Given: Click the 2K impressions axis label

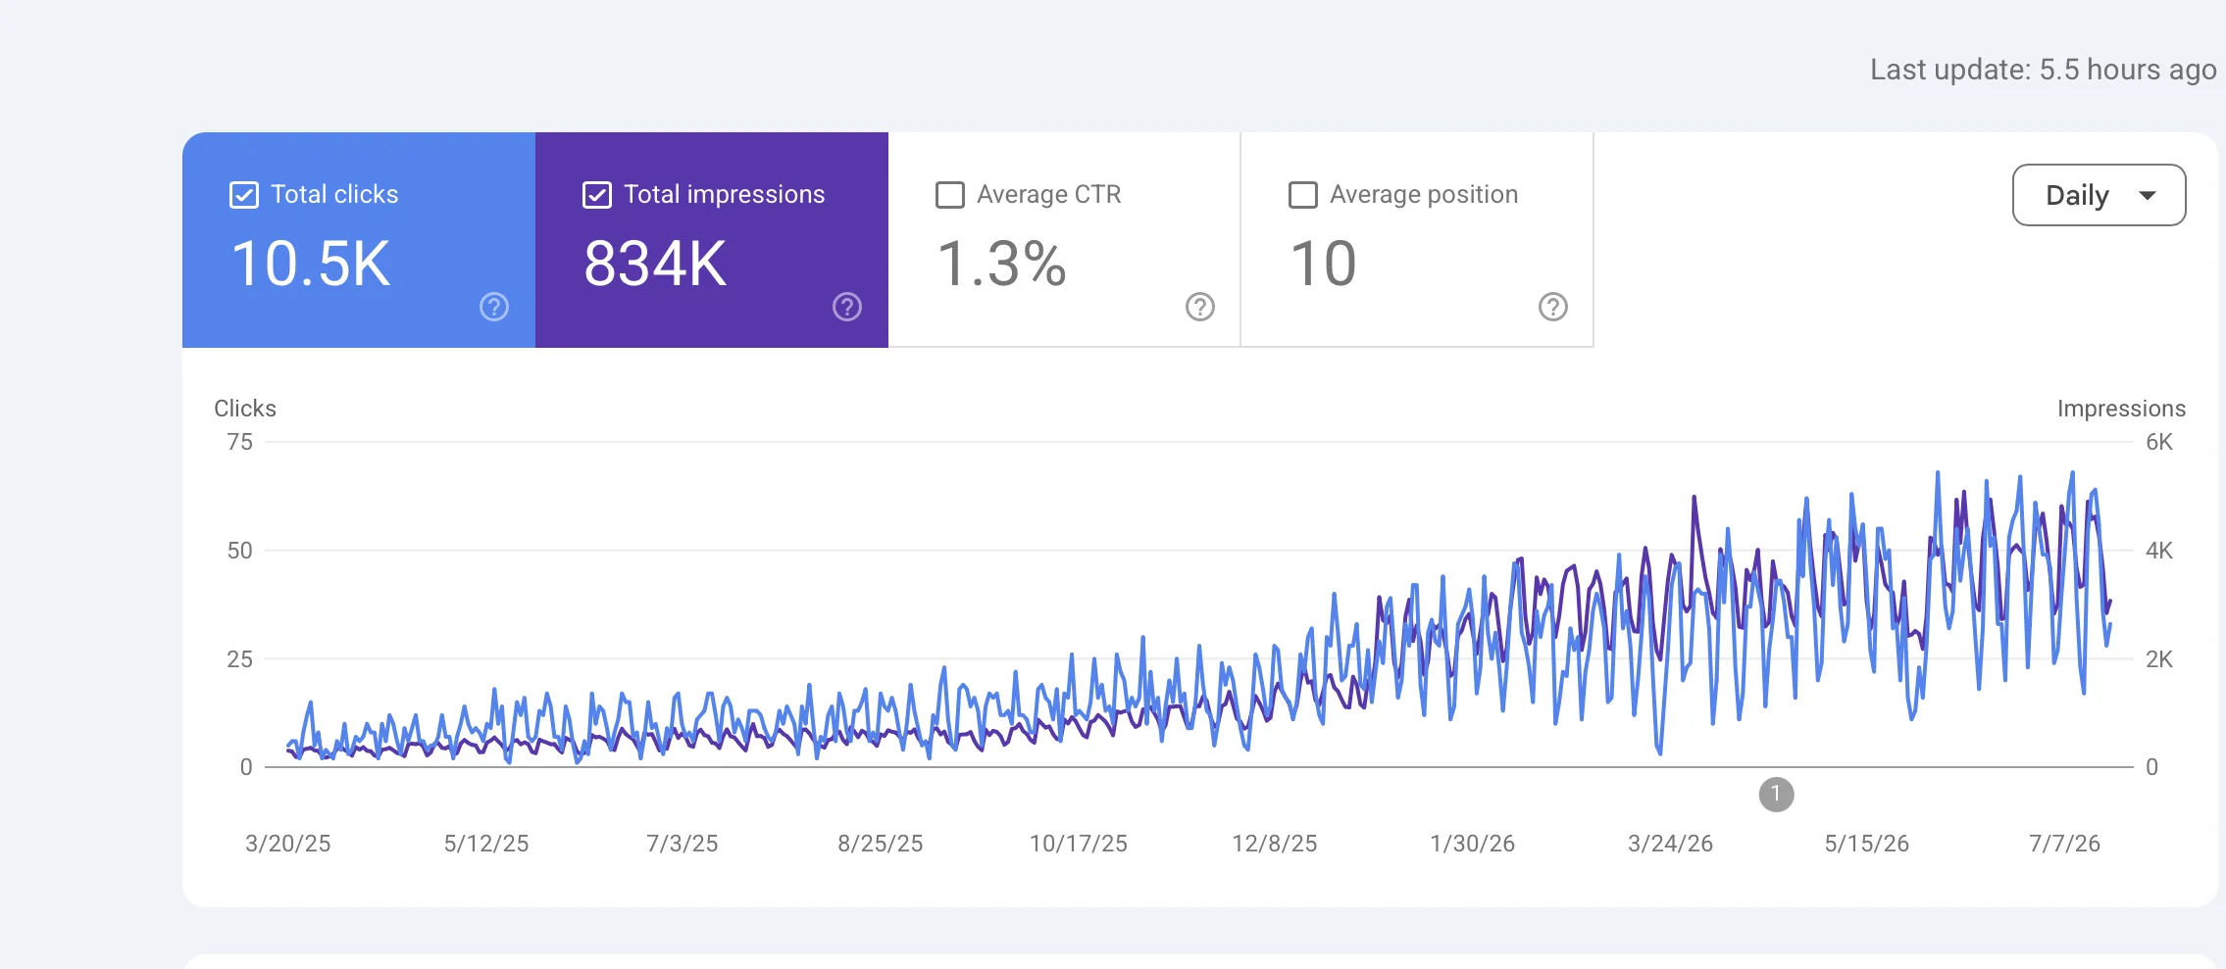Looking at the screenshot, I should point(2159,659).
